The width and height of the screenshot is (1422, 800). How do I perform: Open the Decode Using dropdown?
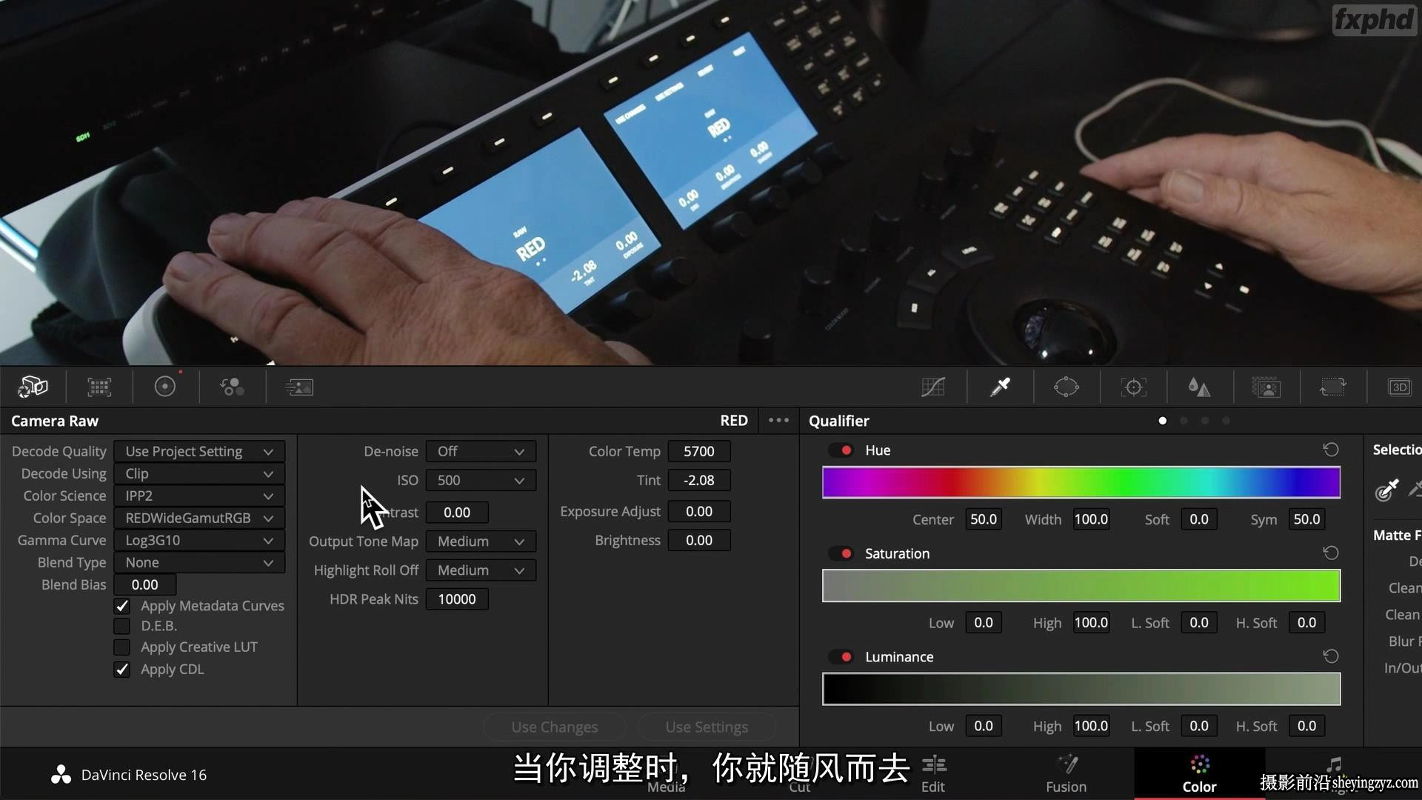click(199, 473)
